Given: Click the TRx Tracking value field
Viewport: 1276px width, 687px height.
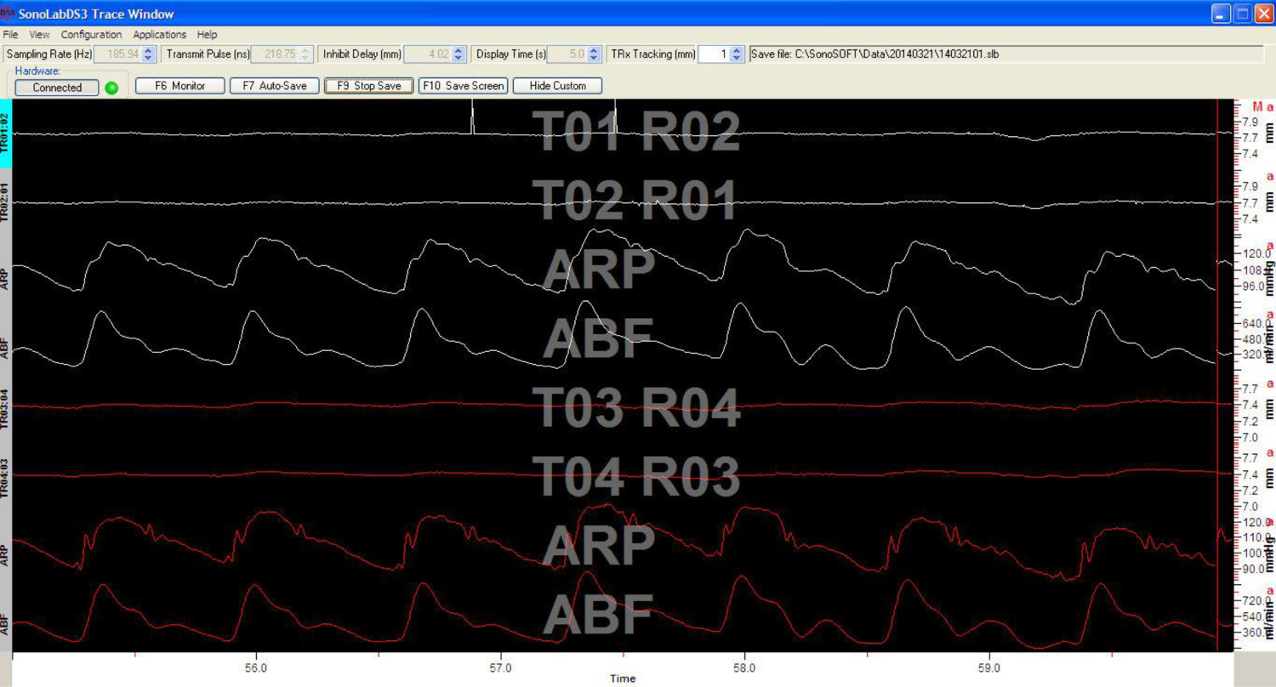Looking at the screenshot, I should tap(713, 54).
